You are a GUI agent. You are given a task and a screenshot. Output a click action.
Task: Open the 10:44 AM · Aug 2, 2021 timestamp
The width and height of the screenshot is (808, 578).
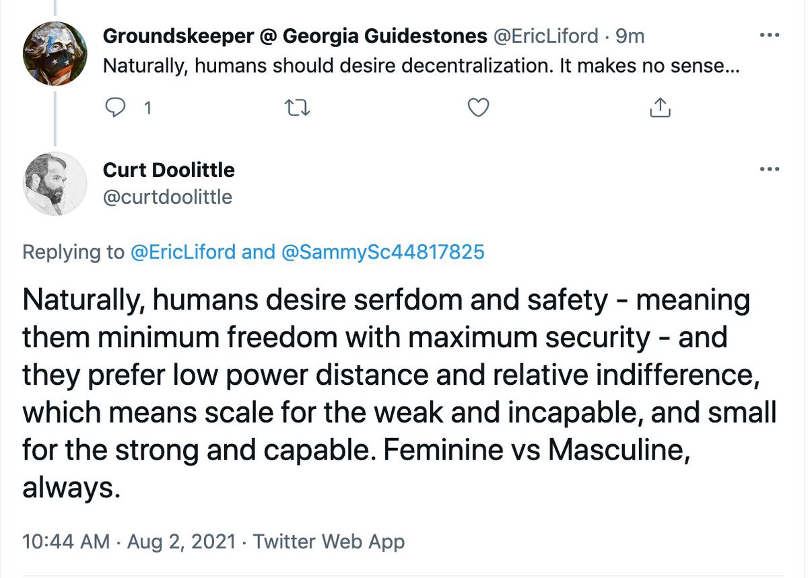(x=129, y=541)
